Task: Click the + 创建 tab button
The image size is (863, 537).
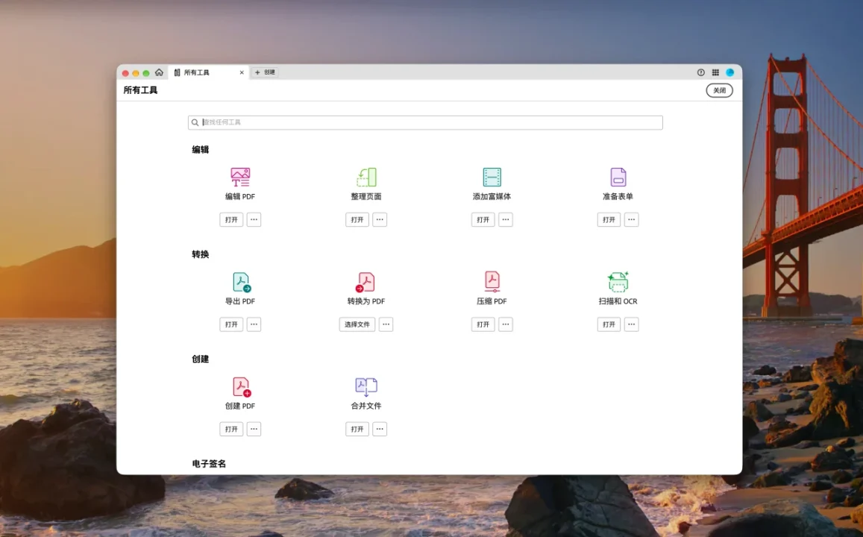Action: (265, 72)
